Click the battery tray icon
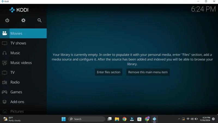The width and height of the screenshot is (218, 123). (x=196, y=119)
